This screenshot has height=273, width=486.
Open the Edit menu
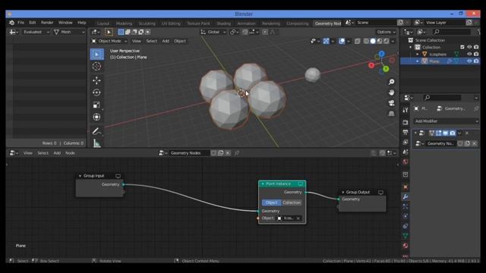point(32,23)
